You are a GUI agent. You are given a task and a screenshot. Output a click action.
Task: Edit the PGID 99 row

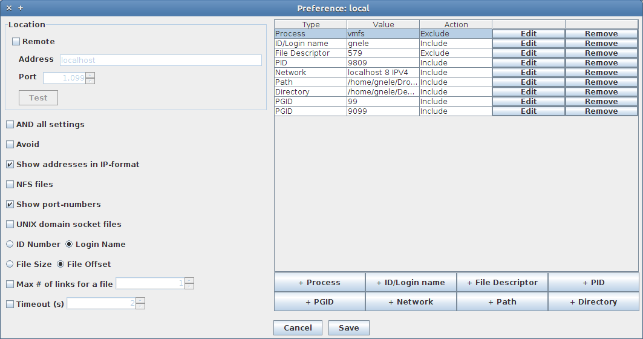click(529, 101)
